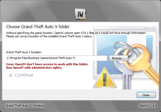Click the 'Please set correct location' instruction line
This screenshot has width=161, height=112.
(x=49, y=36)
